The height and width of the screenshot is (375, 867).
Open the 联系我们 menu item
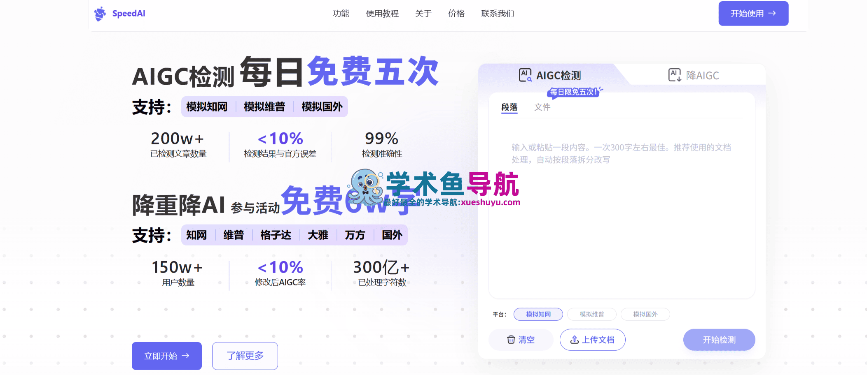(498, 14)
